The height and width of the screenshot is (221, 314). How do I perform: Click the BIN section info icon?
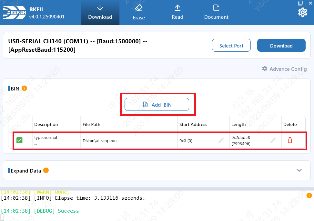pos(25,88)
